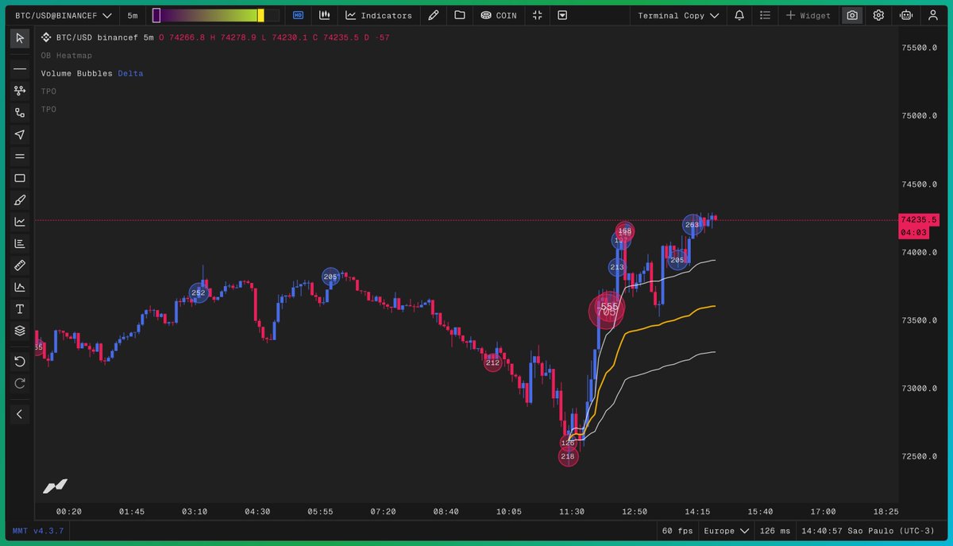
Task: Open the user account profile icon
Action: click(932, 15)
